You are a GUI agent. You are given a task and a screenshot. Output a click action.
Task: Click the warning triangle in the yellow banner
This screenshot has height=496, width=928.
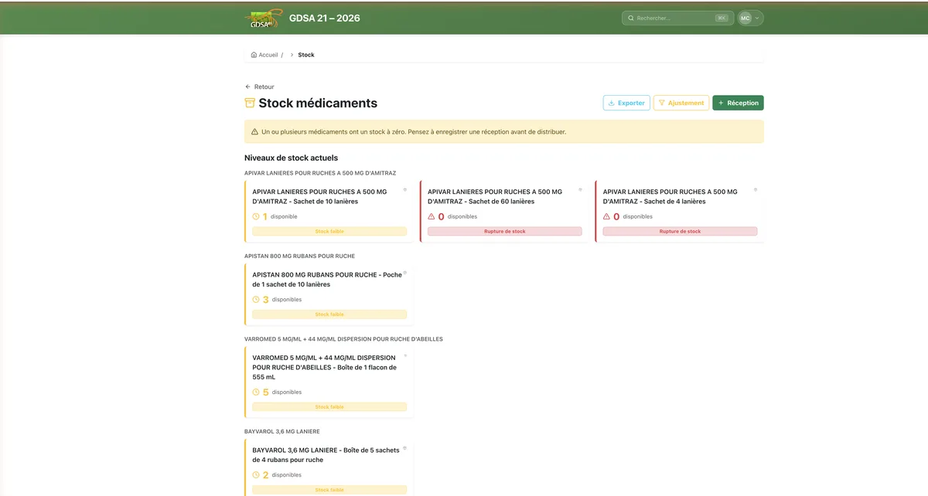click(x=255, y=131)
